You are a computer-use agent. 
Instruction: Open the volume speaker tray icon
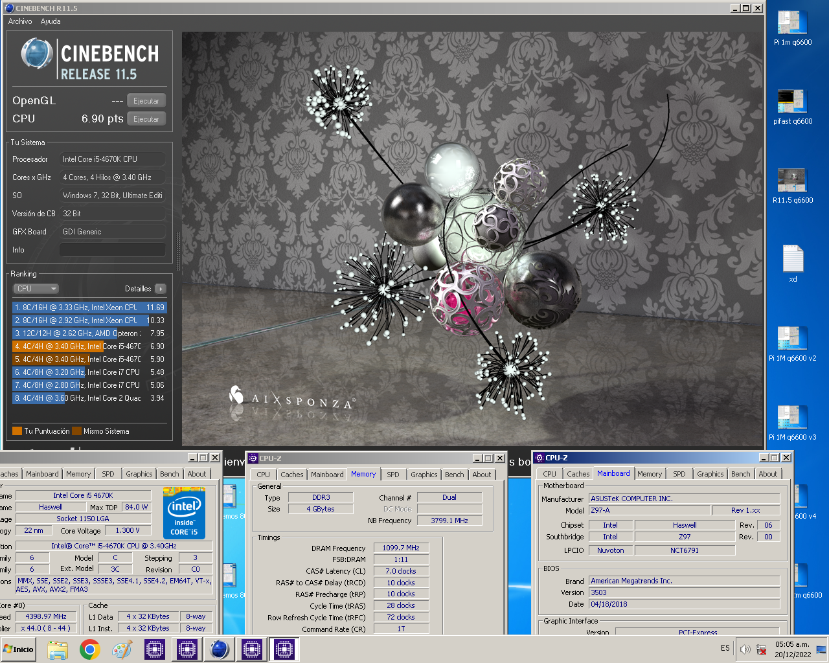[745, 649]
